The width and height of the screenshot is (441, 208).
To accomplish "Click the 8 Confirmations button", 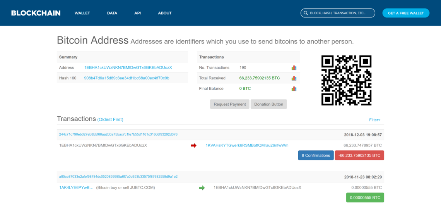I will click(x=316, y=155).
